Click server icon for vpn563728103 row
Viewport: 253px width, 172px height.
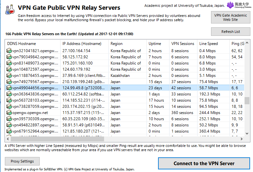click(9, 100)
